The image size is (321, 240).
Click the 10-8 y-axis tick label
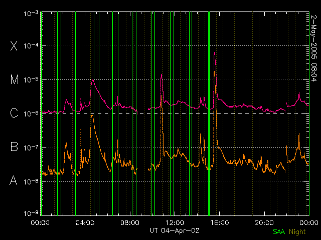[31, 181]
